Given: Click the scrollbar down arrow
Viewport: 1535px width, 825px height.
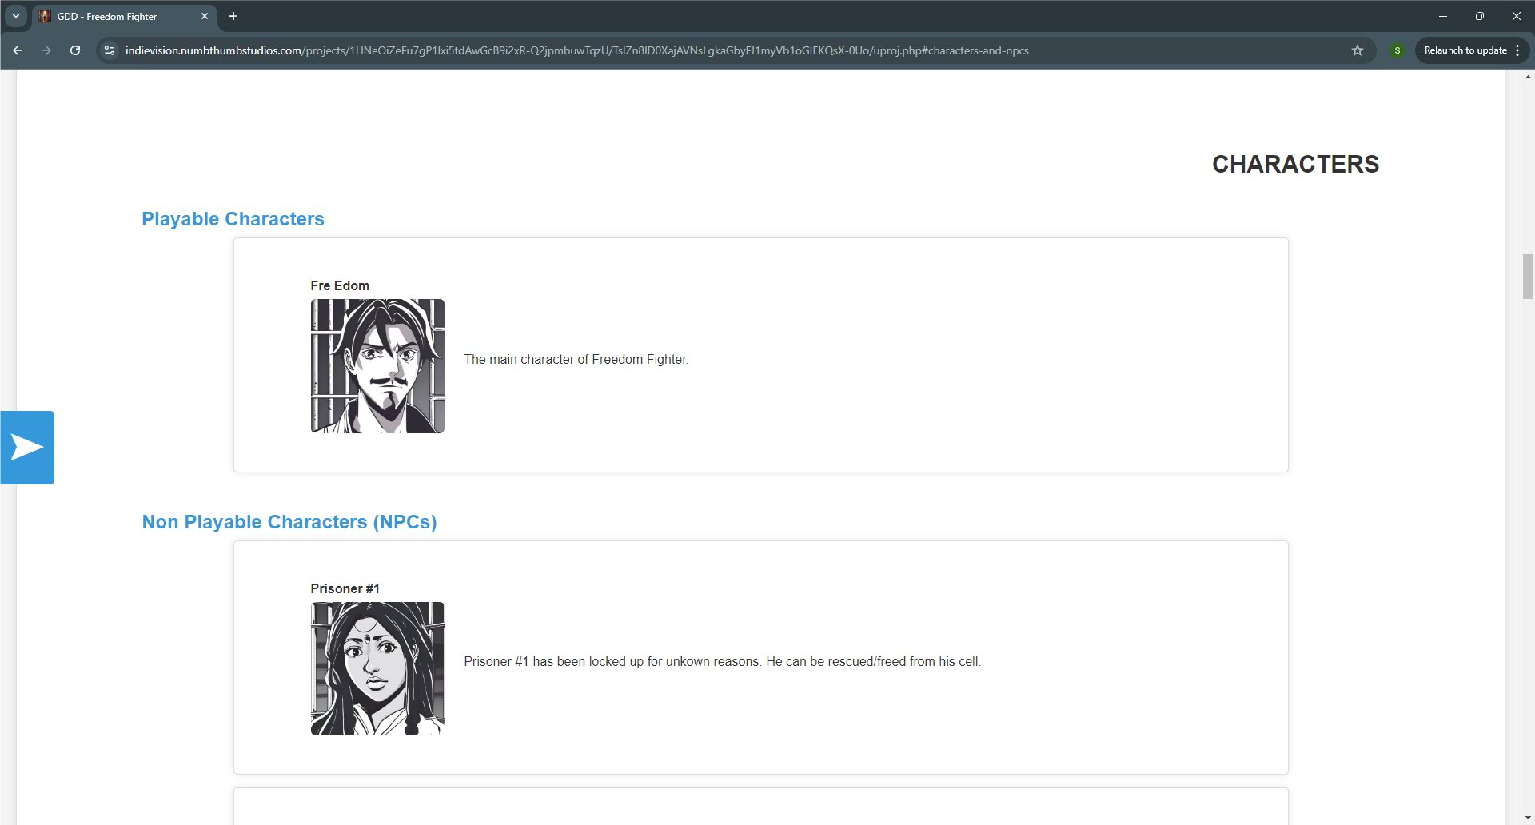Looking at the screenshot, I should [x=1528, y=819].
